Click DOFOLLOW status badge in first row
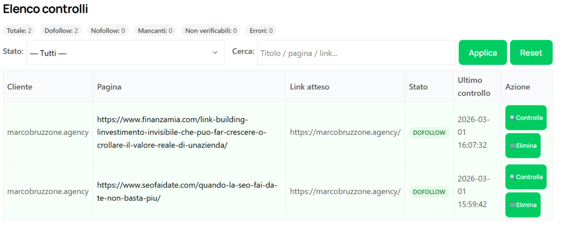Image resolution: width=563 pixels, height=226 pixels. point(429,133)
